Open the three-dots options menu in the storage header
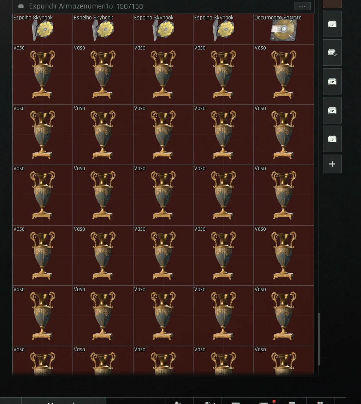The image size is (361, 404). pyautogui.click(x=302, y=6)
